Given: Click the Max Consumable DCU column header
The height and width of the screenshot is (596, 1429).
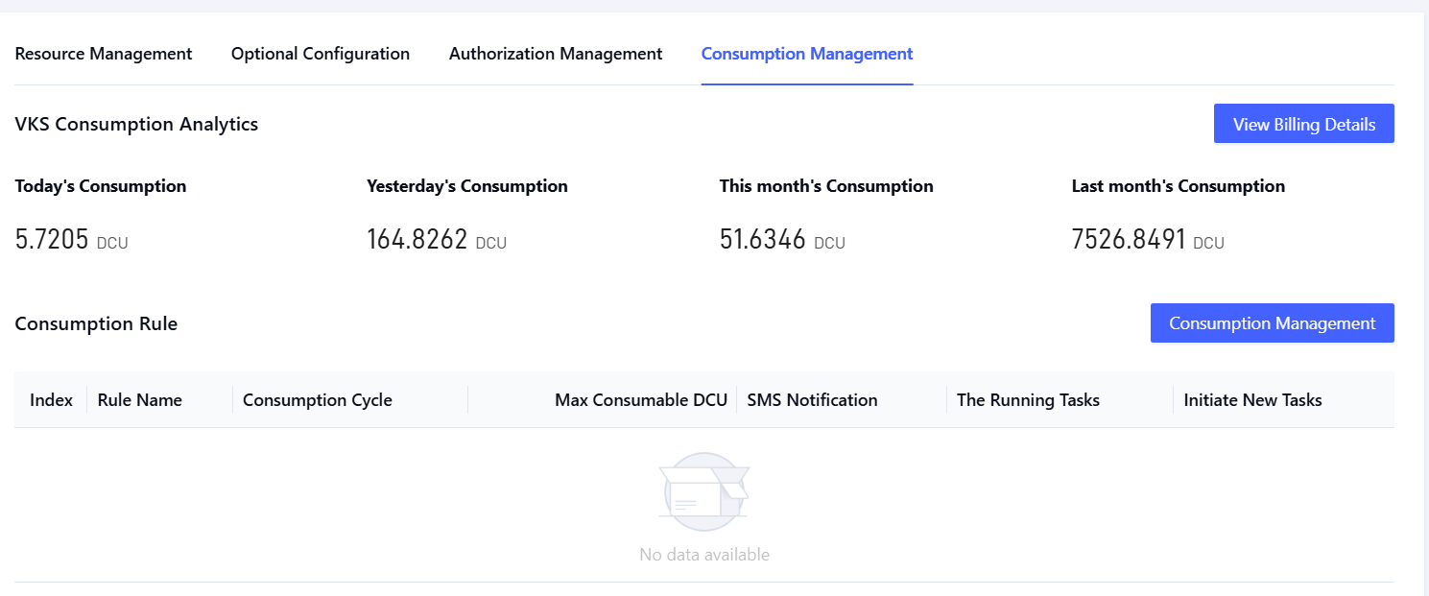Looking at the screenshot, I should click(x=640, y=400).
